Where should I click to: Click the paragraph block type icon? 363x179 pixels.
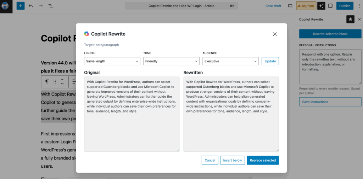coord(47,81)
